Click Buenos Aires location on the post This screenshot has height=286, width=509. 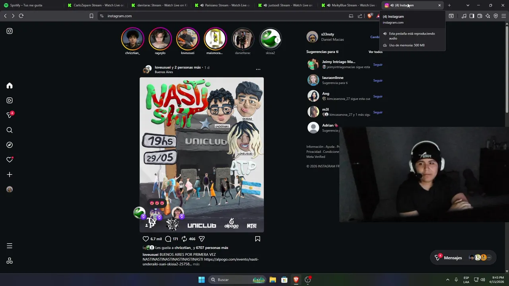[164, 72]
